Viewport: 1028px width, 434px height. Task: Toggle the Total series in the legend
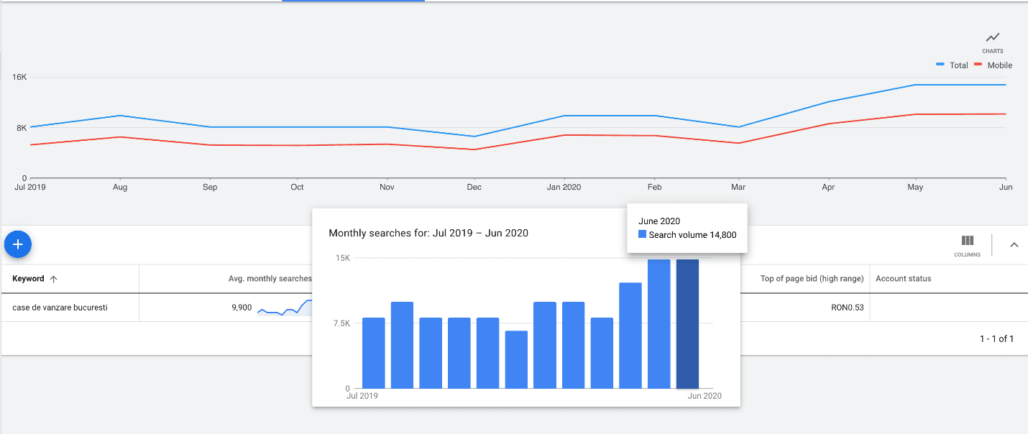pyautogui.click(x=952, y=65)
